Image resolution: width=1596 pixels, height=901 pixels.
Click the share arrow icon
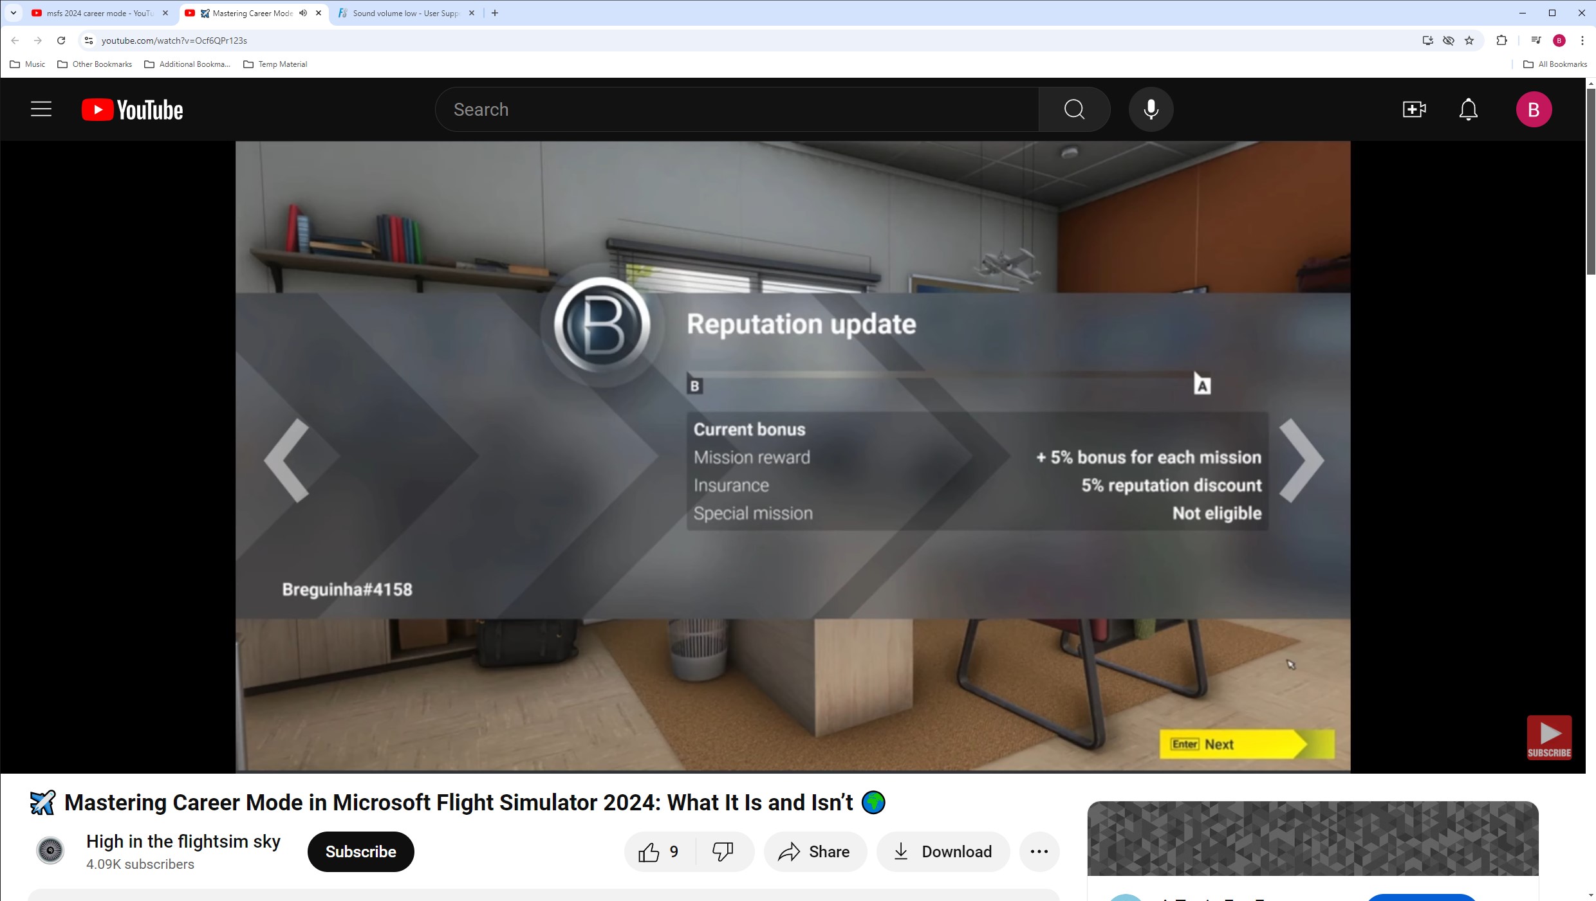[x=790, y=851]
